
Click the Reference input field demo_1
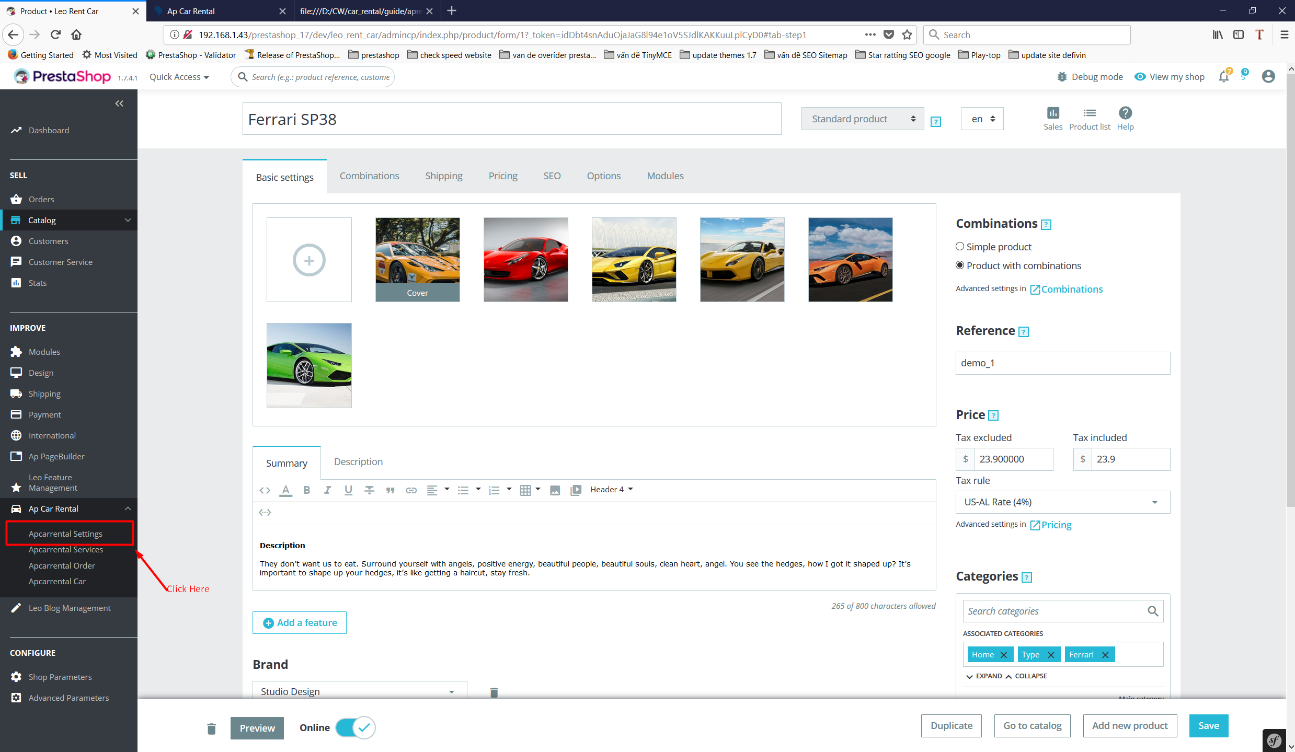(1062, 363)
